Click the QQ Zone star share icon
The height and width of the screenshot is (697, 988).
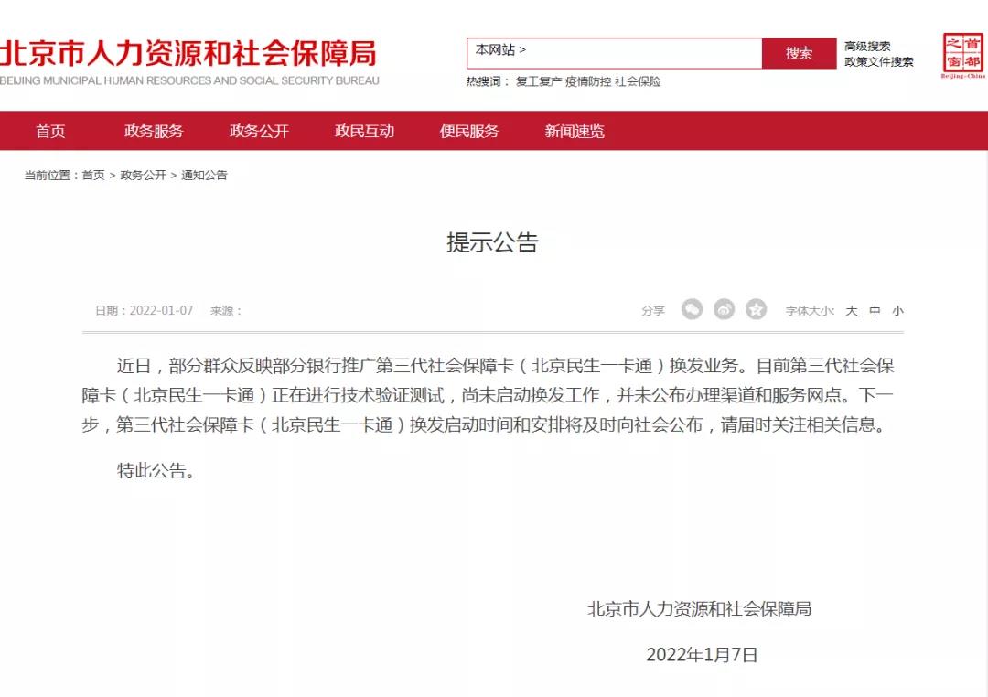coord(756,310)
